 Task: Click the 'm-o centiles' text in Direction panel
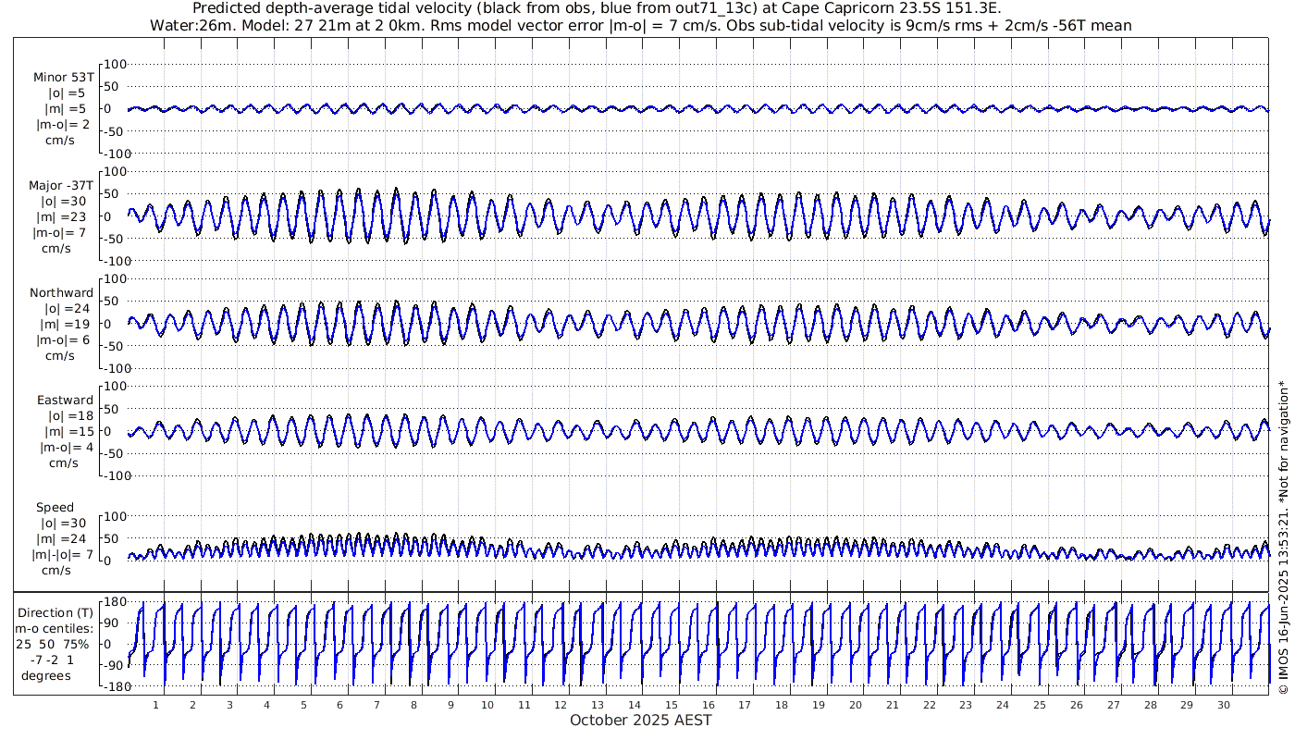tap(55, 629)
